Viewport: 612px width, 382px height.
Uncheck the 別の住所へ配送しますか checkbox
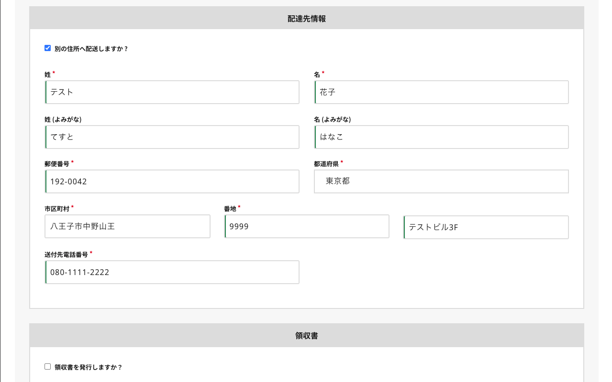pos(47,48)
